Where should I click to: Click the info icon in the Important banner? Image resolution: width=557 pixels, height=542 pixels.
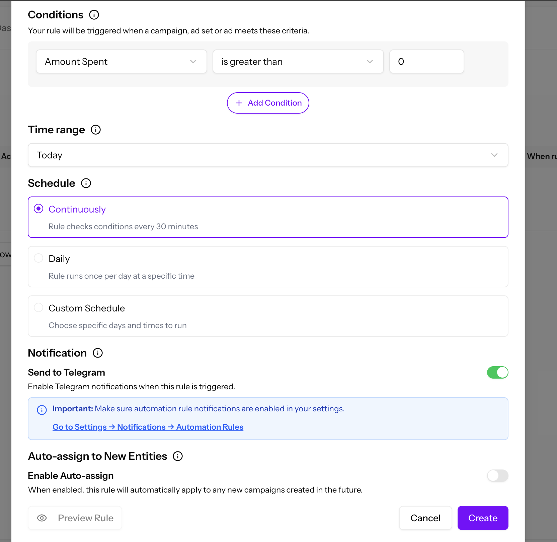click(42, 410)
